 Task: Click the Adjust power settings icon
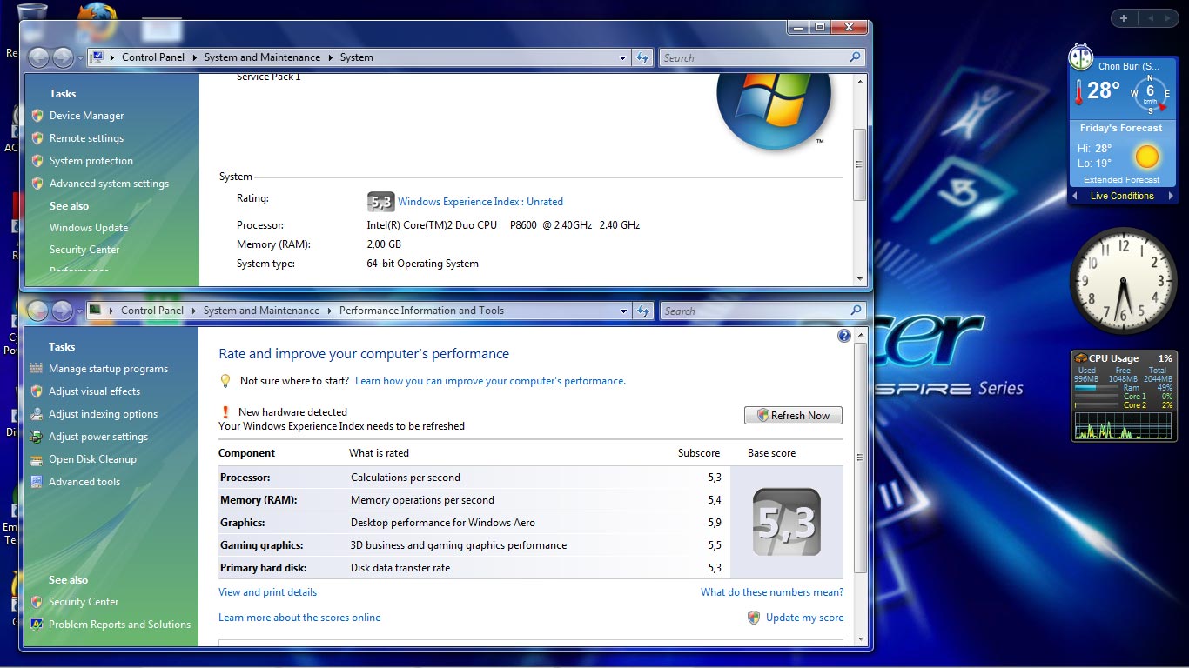click(36, 437)
